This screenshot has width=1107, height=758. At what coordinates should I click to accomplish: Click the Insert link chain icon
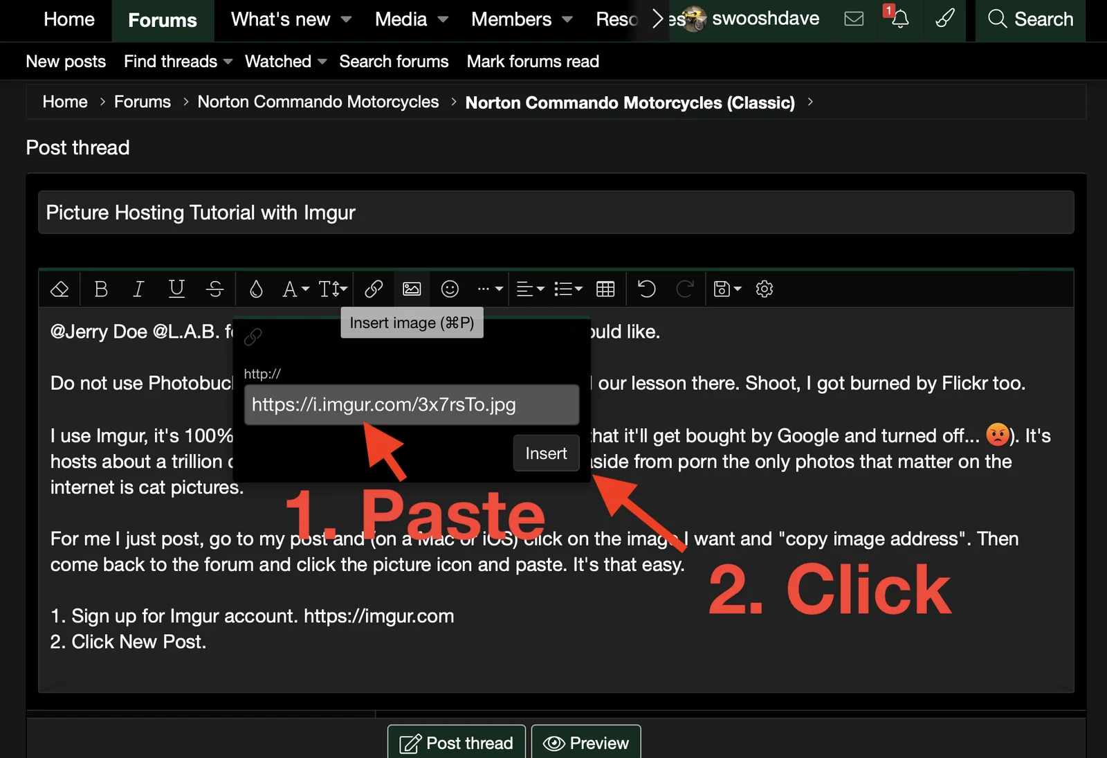point(374,289)
